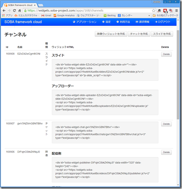Viewport: 182px width, 189px height.
Task: Select the SOBA framework cloud browser tab
Action: [x=20, y=5]
